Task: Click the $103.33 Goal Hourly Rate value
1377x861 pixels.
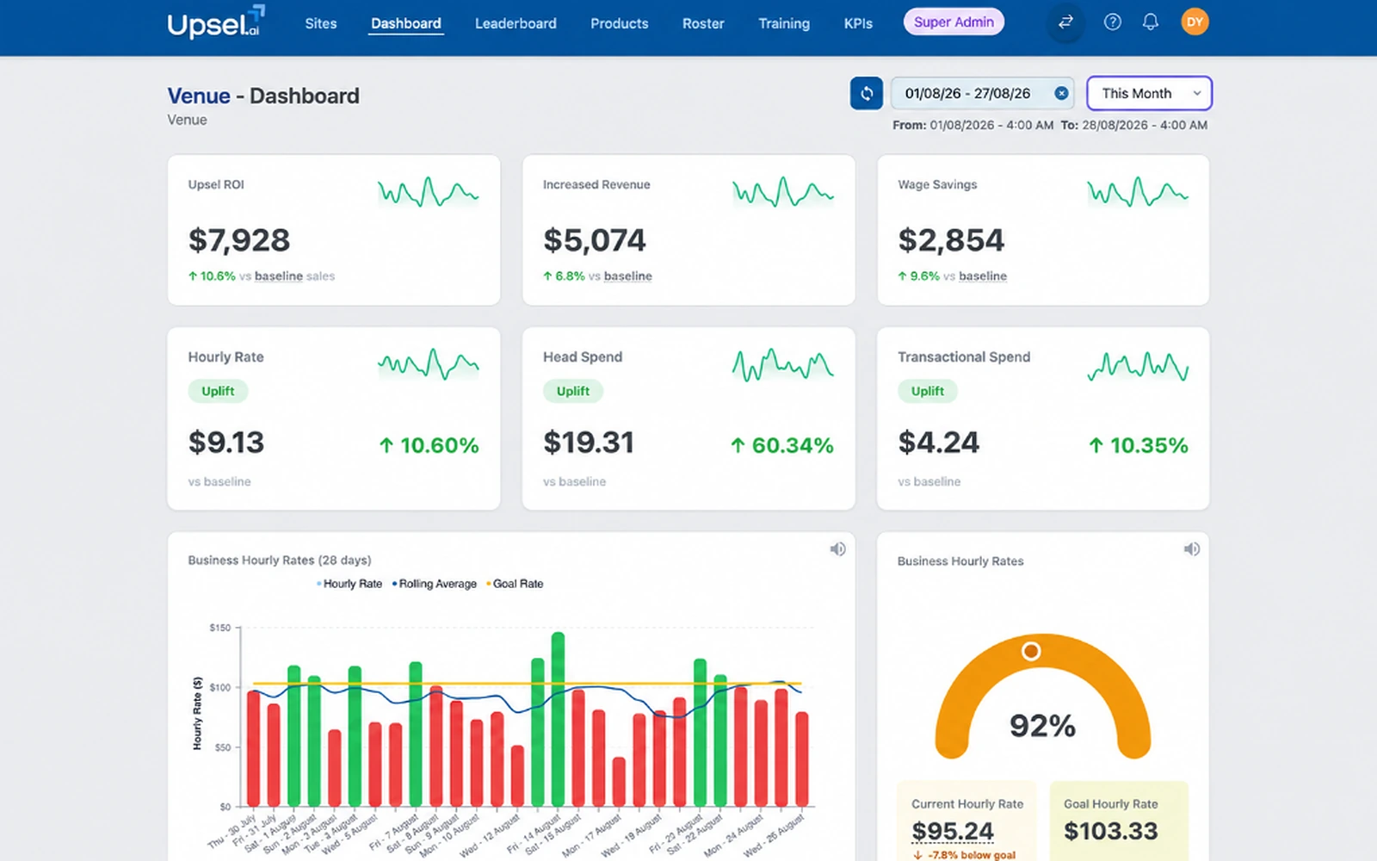Action: point(1111,831)
